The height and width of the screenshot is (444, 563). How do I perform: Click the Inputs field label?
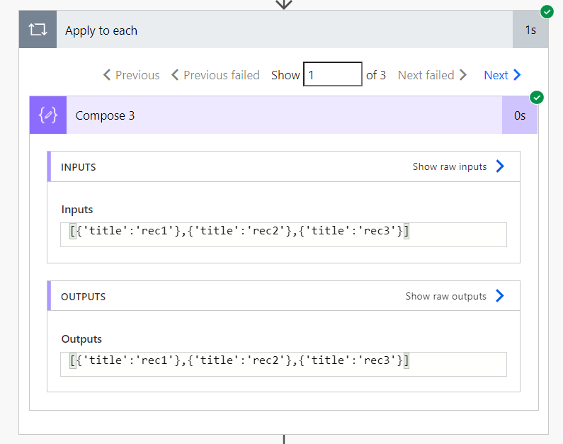tap(77, 210)
